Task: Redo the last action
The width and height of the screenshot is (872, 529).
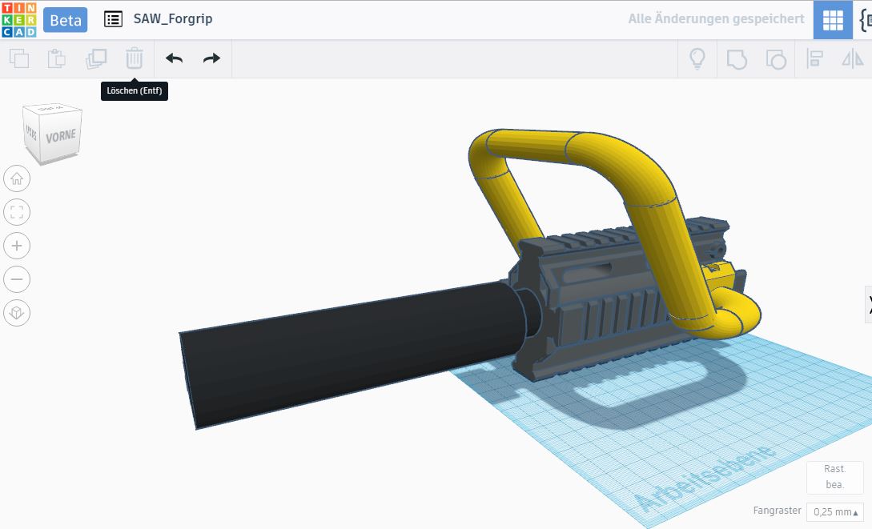Action: pyautogui.click(x=211, y=58)
